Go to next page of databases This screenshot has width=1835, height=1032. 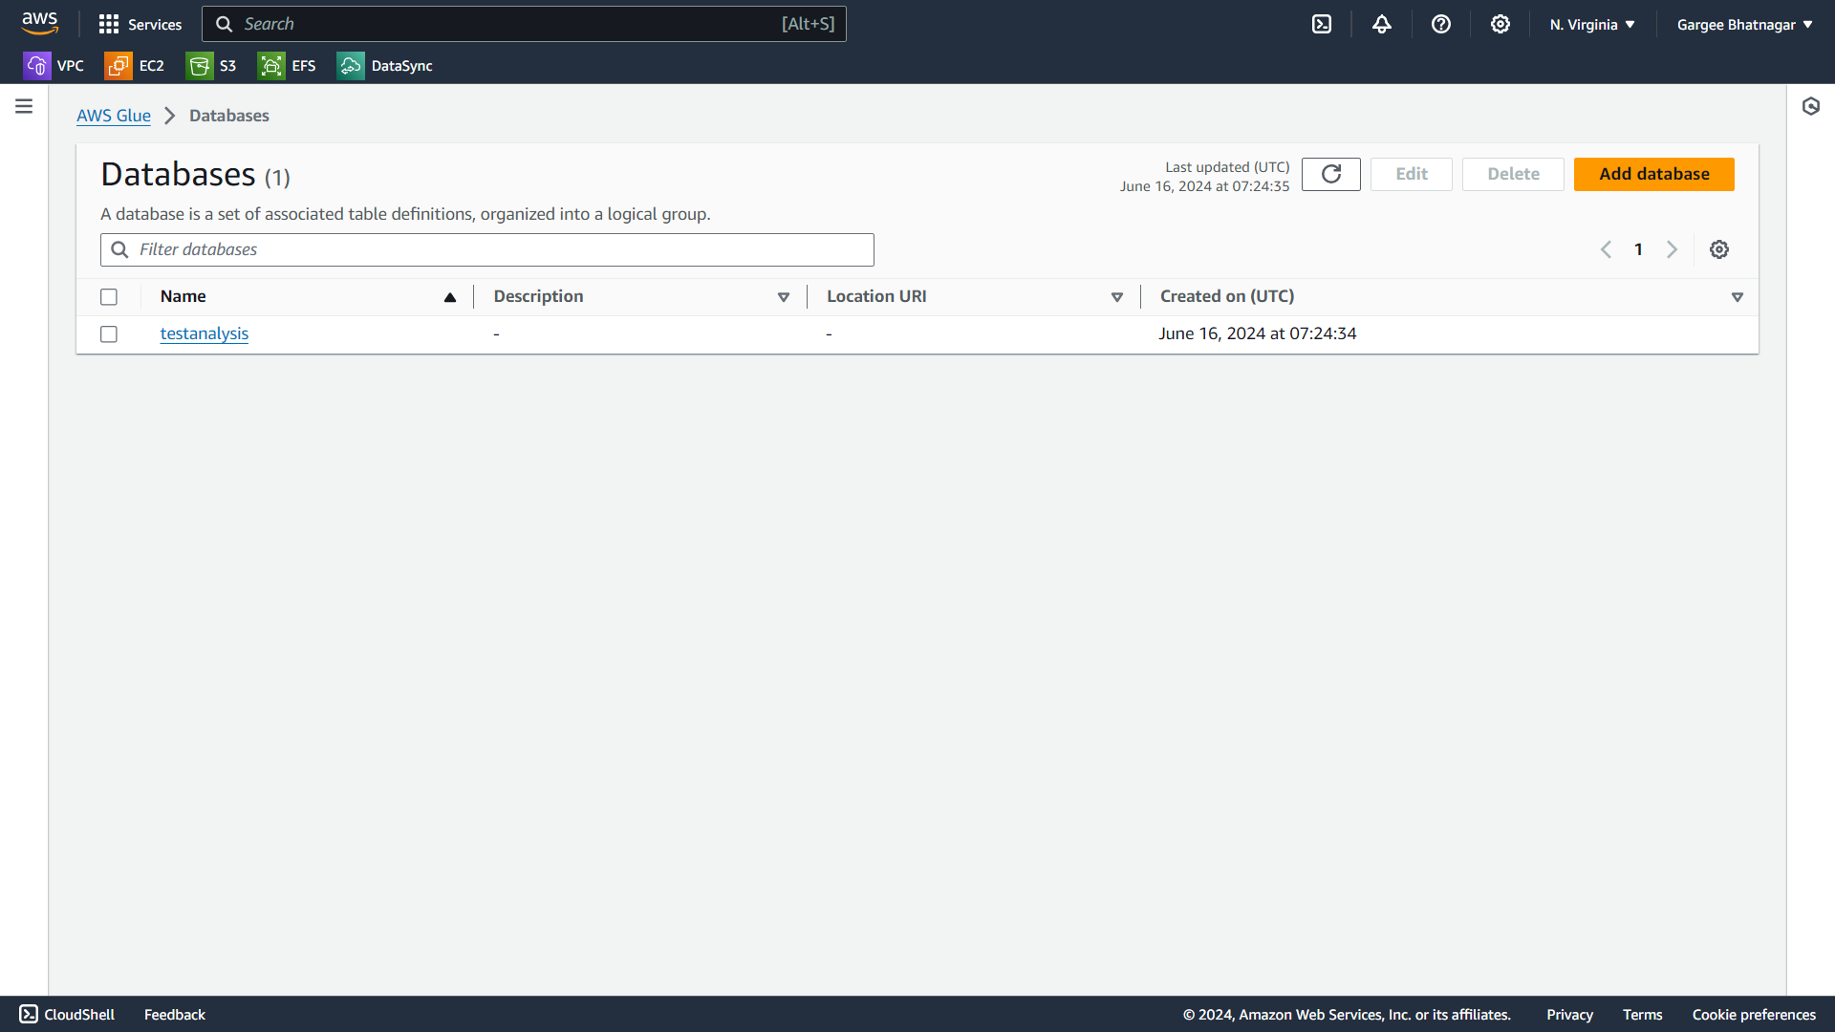point(1672,249)
